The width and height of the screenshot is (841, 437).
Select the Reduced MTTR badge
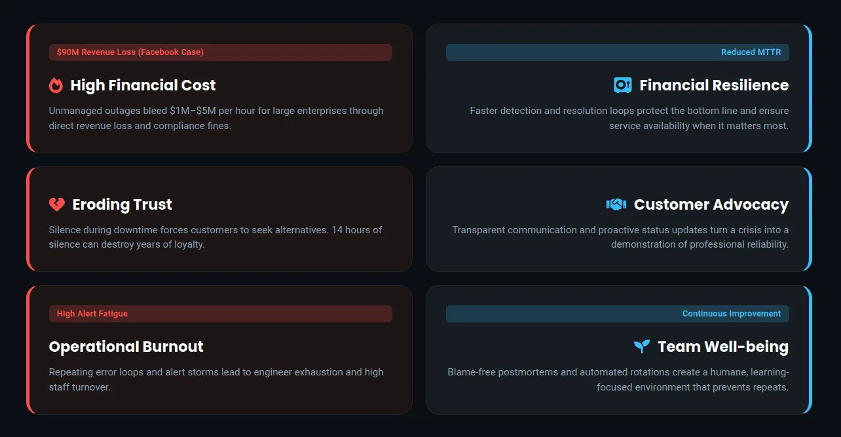[751, 52]
